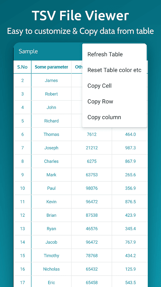
Task: Tap the cell with value 7612
Action: point(92,134)
